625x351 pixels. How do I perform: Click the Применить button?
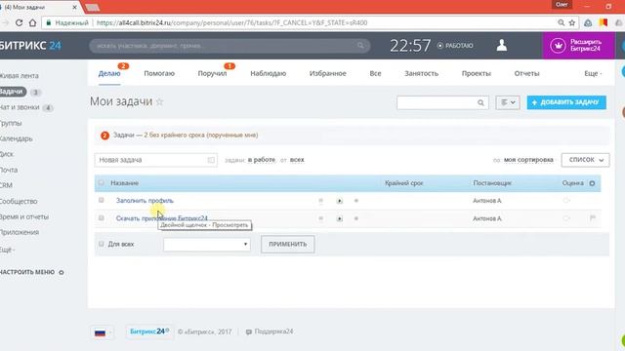(x=288, y=244)
